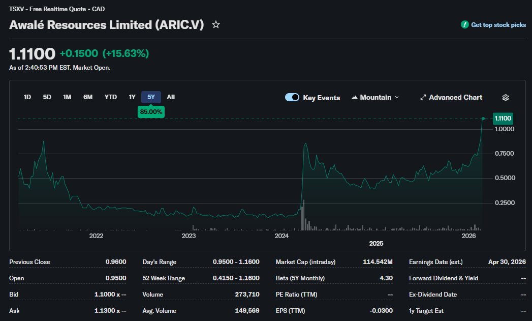This screenshot has width=532, height=321.
Task: Click the Market Cap (intraday) label
Action: (x=305, y=262)
